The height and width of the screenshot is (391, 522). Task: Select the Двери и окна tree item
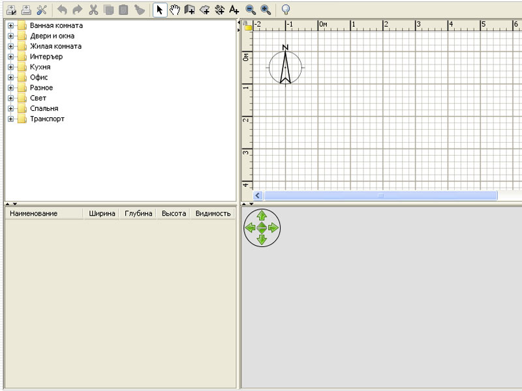tap(52, 36)
